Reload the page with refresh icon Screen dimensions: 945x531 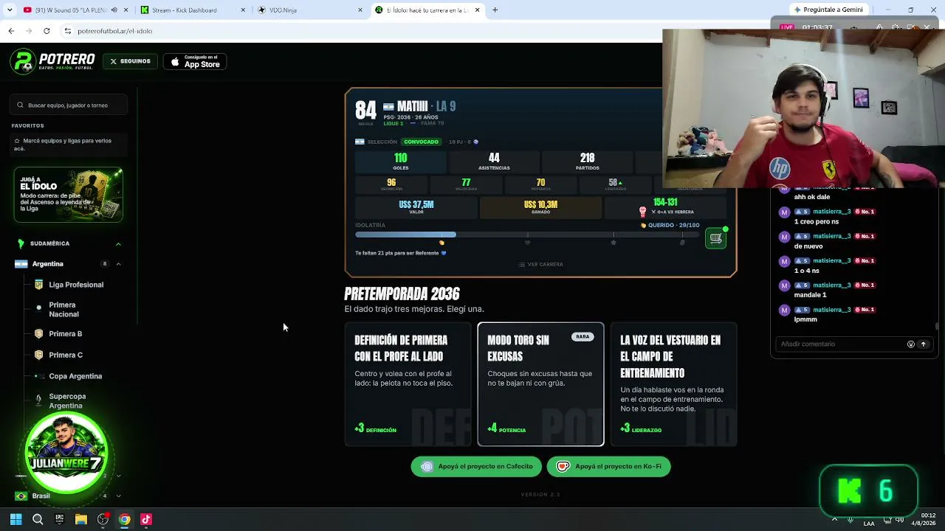coord(47,31)
